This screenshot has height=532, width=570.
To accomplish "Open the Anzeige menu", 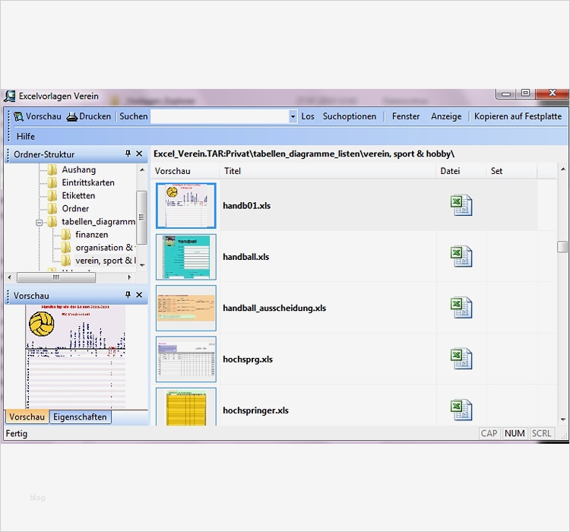I will point(446,116).
